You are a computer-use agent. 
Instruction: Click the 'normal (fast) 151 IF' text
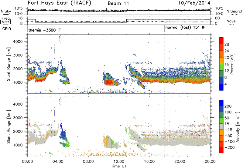(185, 28)
